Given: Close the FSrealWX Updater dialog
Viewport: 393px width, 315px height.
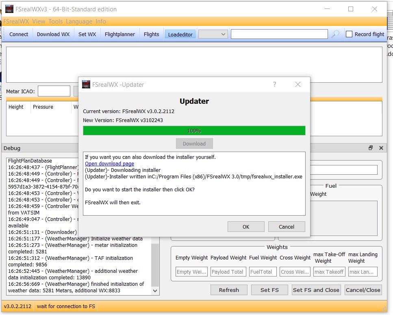Looking at the screenshot, I should [298, 84].
